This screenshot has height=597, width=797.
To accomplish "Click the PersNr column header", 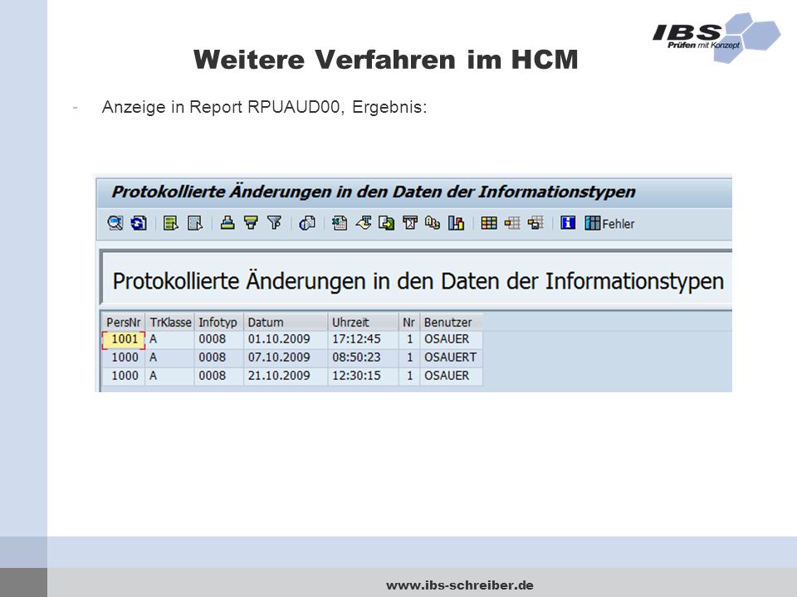I will point(124,323).
